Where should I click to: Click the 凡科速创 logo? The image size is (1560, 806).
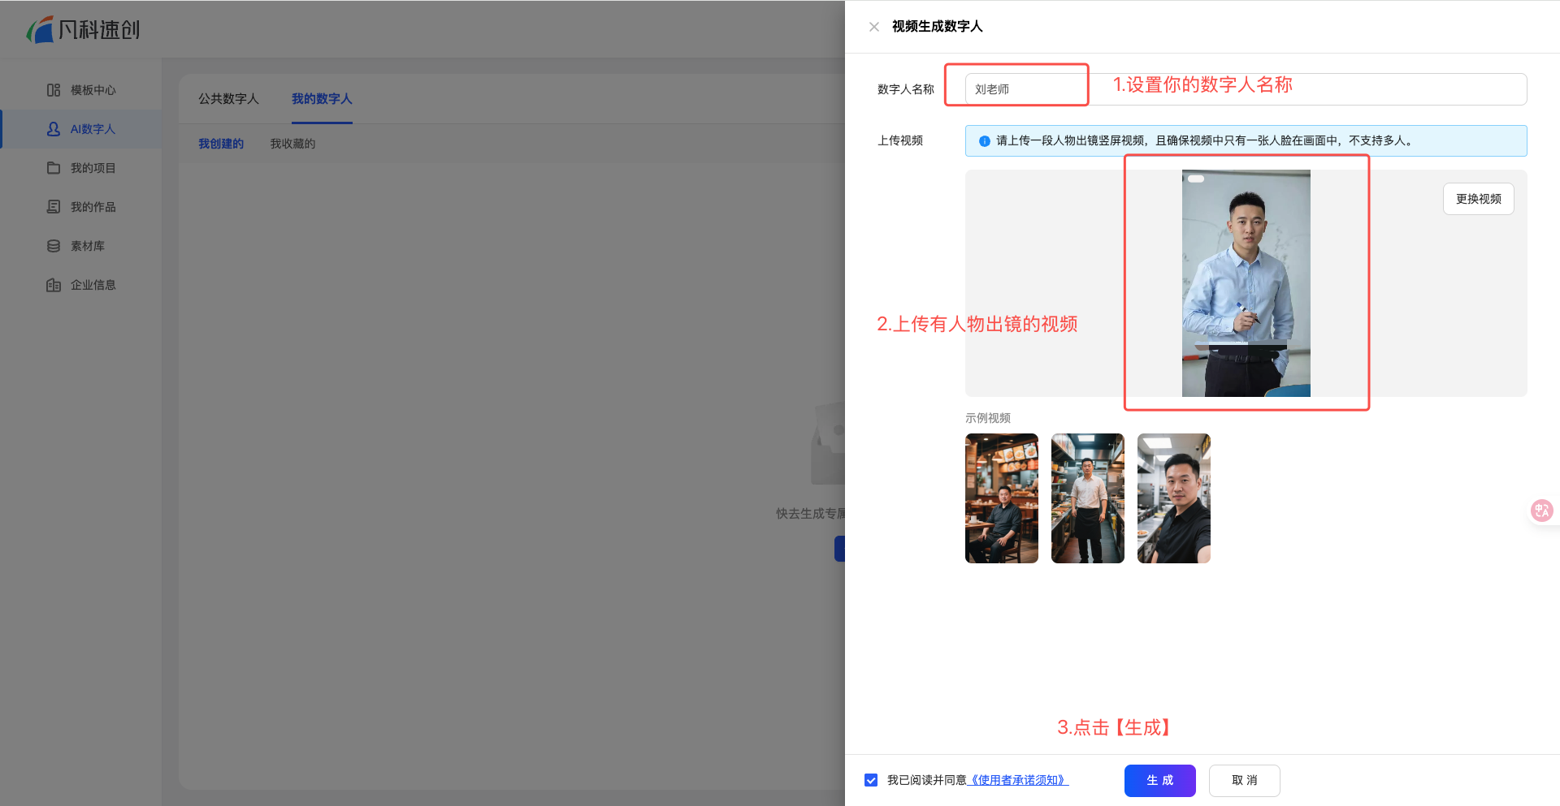point(84,30)
